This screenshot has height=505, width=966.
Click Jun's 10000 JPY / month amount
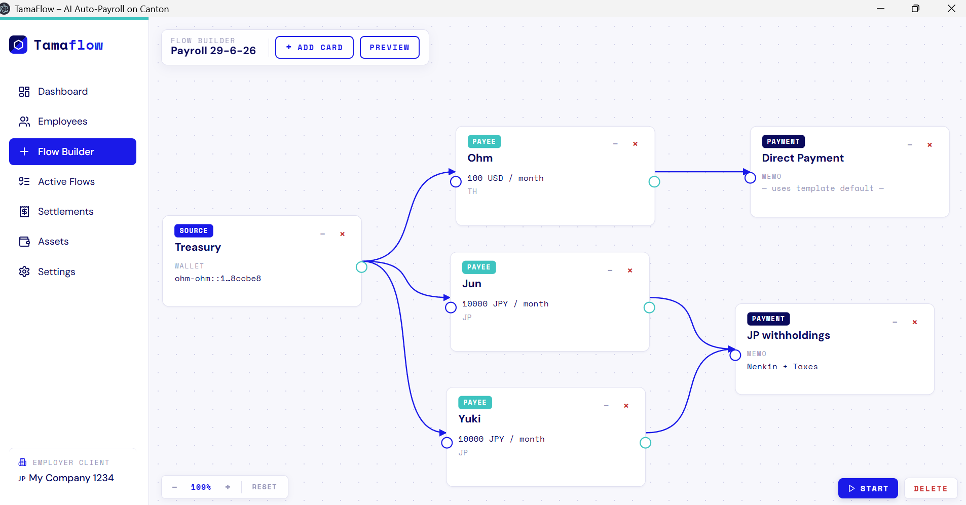[505, 304]
